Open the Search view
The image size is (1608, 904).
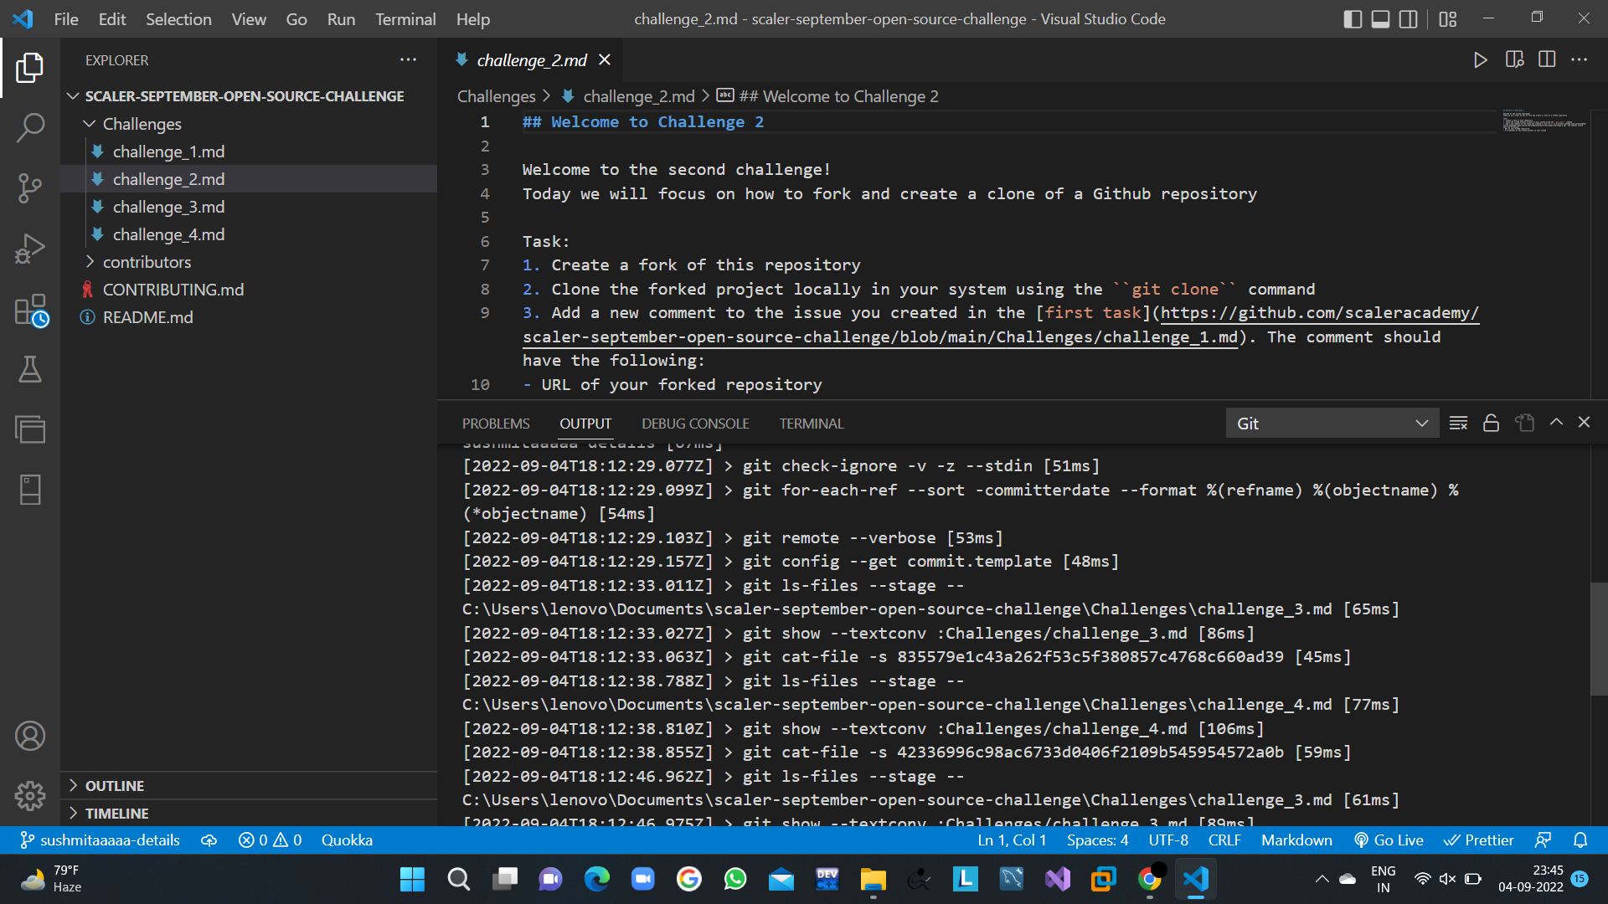coord(31,127)
